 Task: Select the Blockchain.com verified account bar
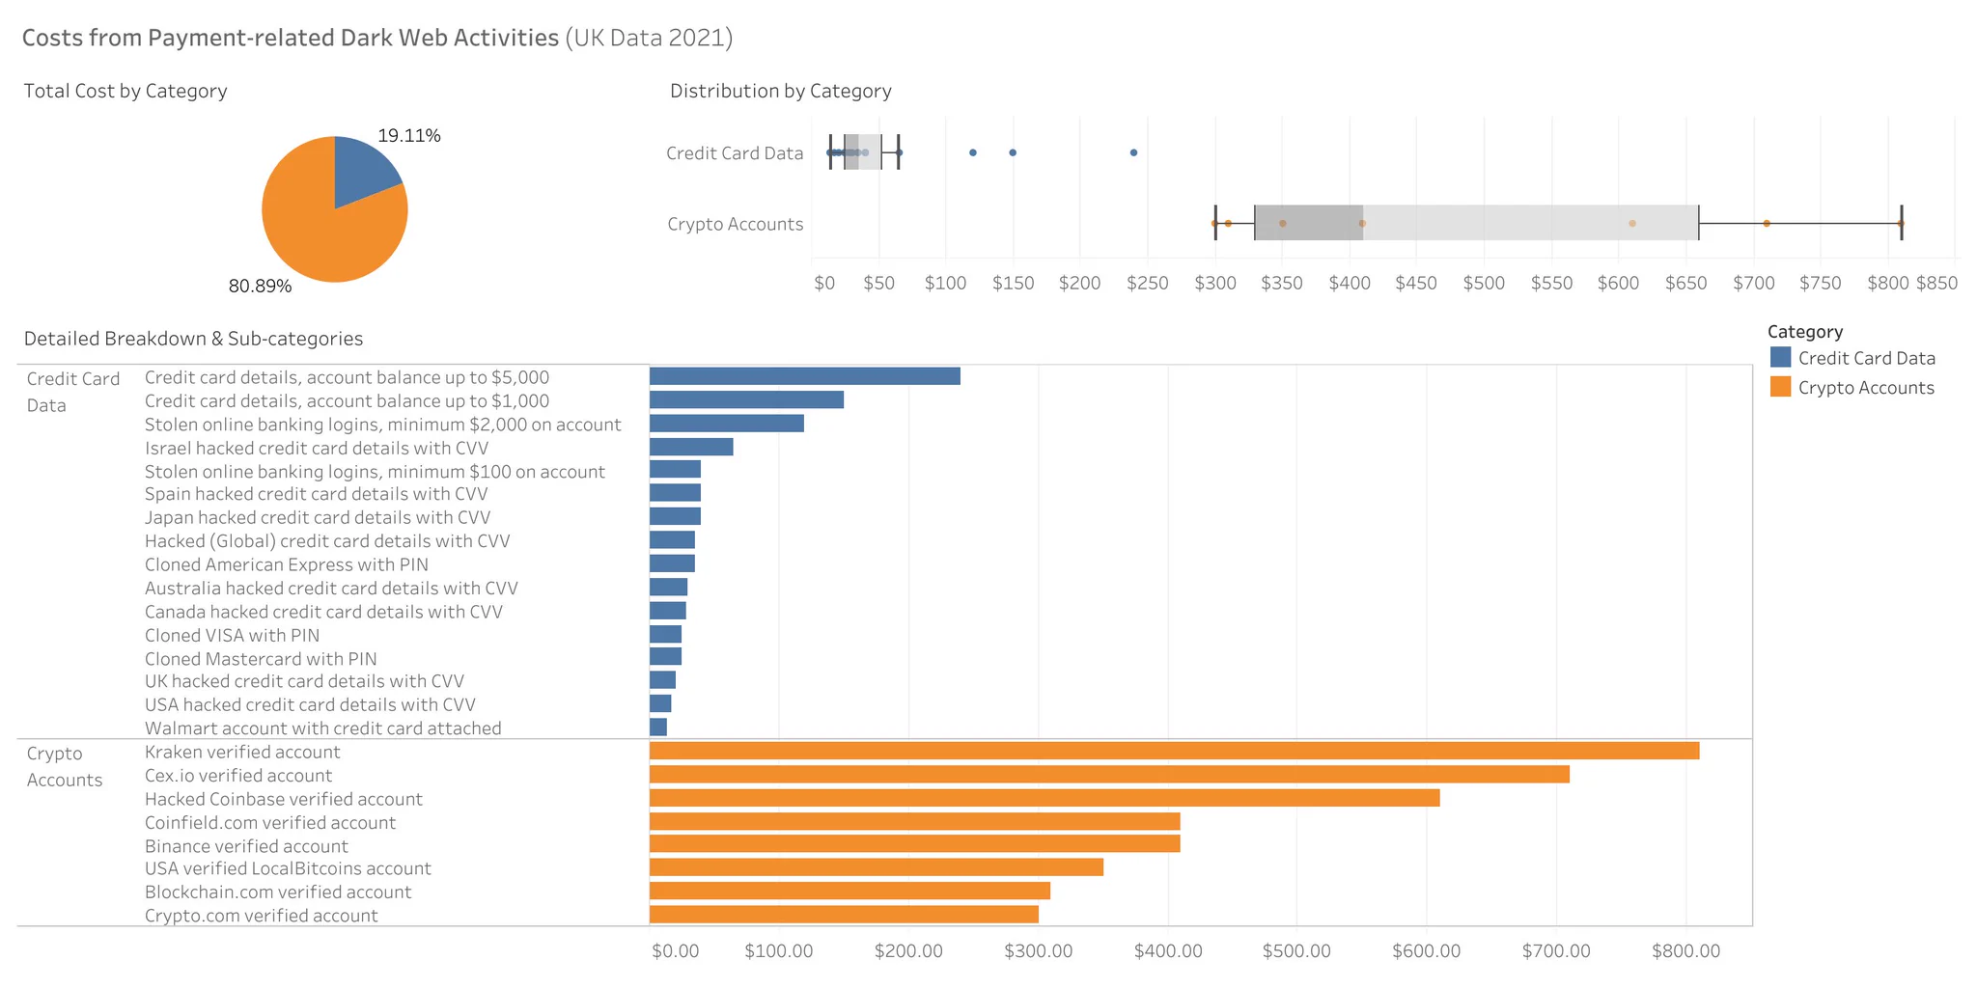click(x=849, y=891)
